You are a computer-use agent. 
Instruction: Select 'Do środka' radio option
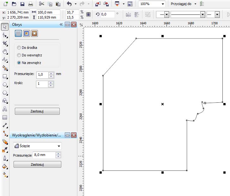pyautogui.click(x=19, y=48)
